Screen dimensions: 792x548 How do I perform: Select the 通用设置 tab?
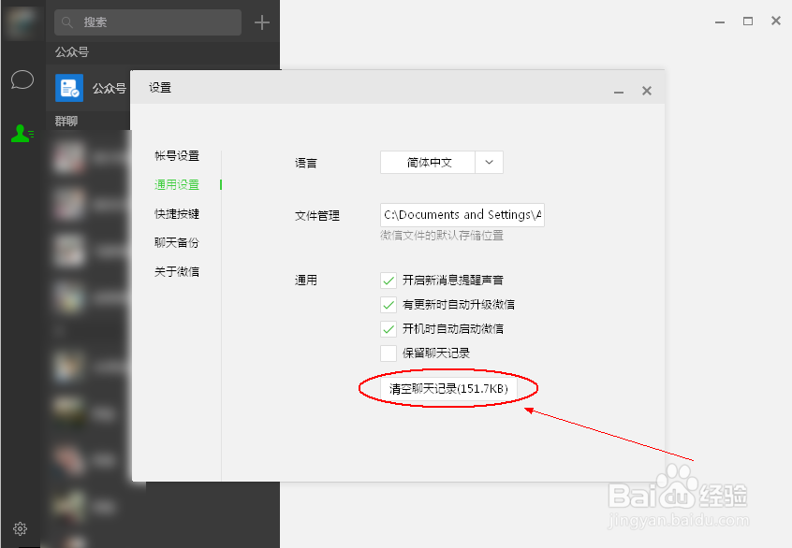pyautogui.click(x=177, y=184)
